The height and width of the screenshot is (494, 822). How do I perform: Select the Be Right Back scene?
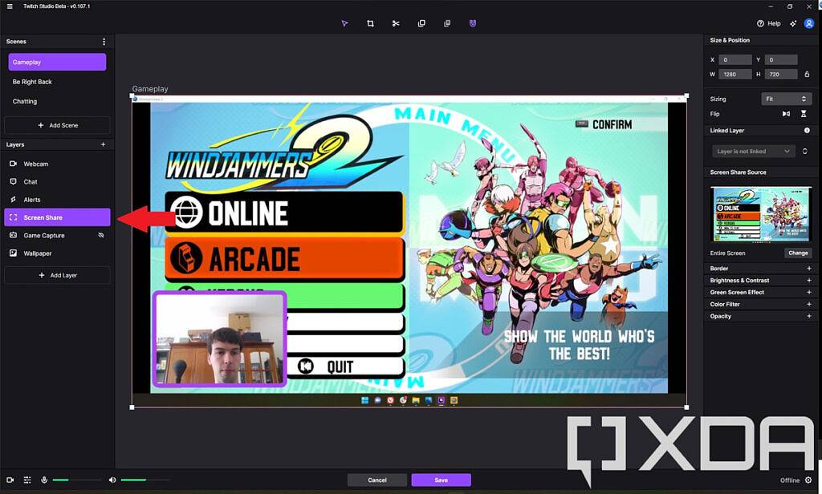57,82
